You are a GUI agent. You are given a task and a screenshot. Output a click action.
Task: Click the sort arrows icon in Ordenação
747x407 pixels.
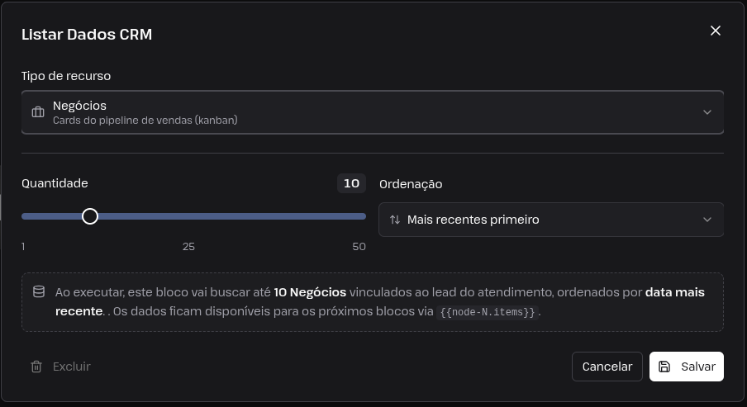pyautogui.click(x=395, y=220)
